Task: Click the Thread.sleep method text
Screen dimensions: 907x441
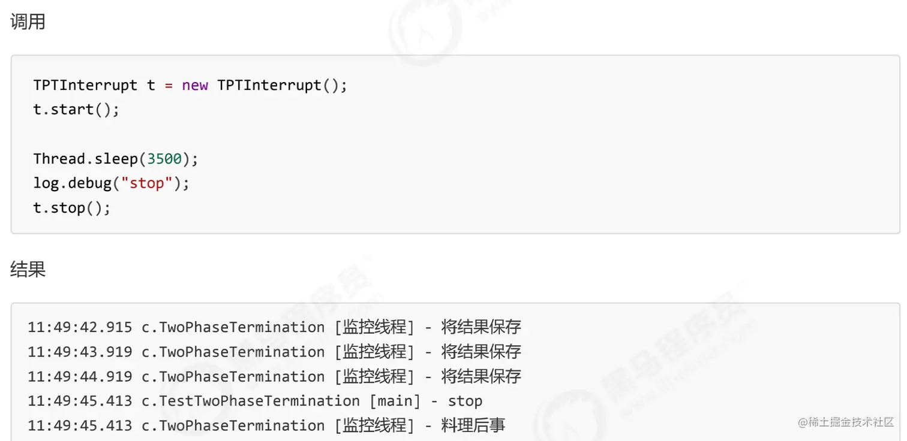Action: pyautogui.click(x=85, y=159)
